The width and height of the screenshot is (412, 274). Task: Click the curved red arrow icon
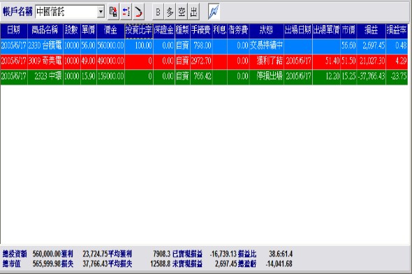click(138, 12)
